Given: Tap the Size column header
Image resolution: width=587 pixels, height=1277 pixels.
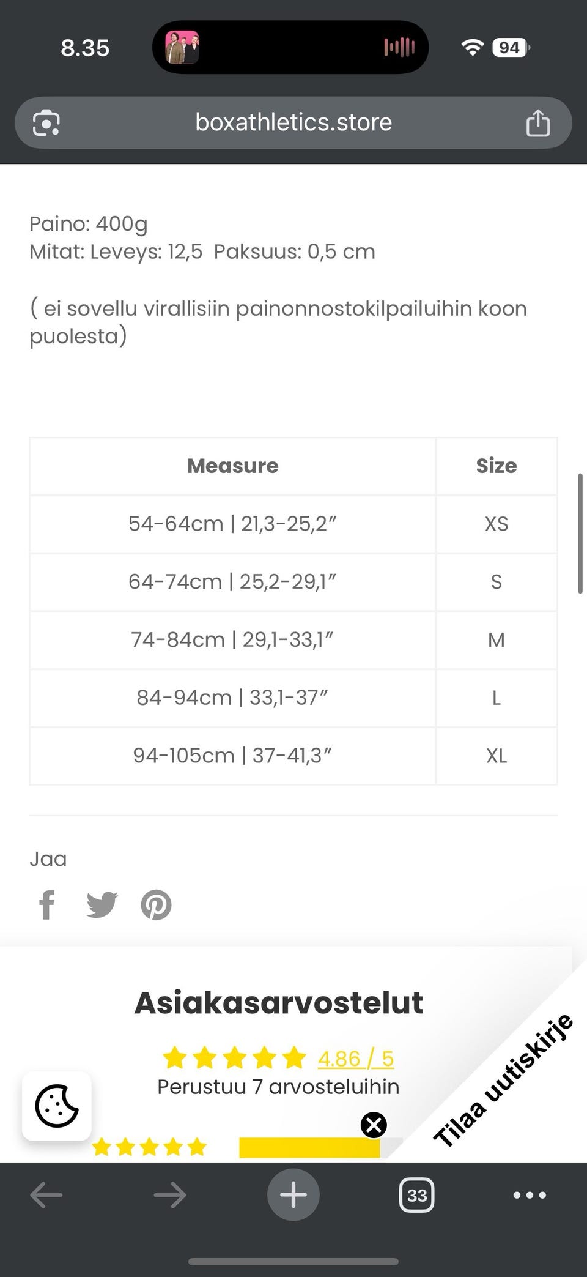Looking at the screenshot, I should click(x=497, y=466).
